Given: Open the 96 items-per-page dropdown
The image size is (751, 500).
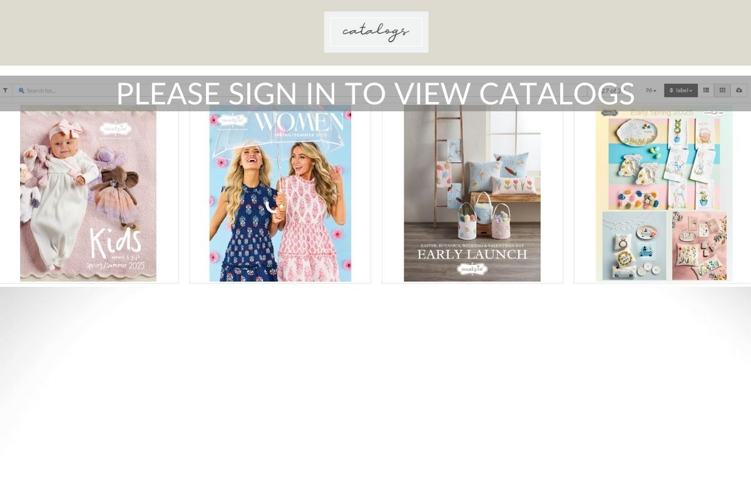Looking at the screenshot, I should click(x=651, y=91).
